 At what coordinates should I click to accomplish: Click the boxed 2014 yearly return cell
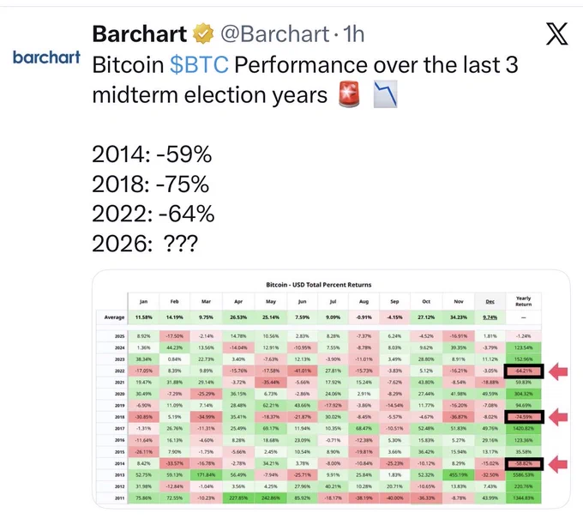pyautogui.click(x=524, y=463)
